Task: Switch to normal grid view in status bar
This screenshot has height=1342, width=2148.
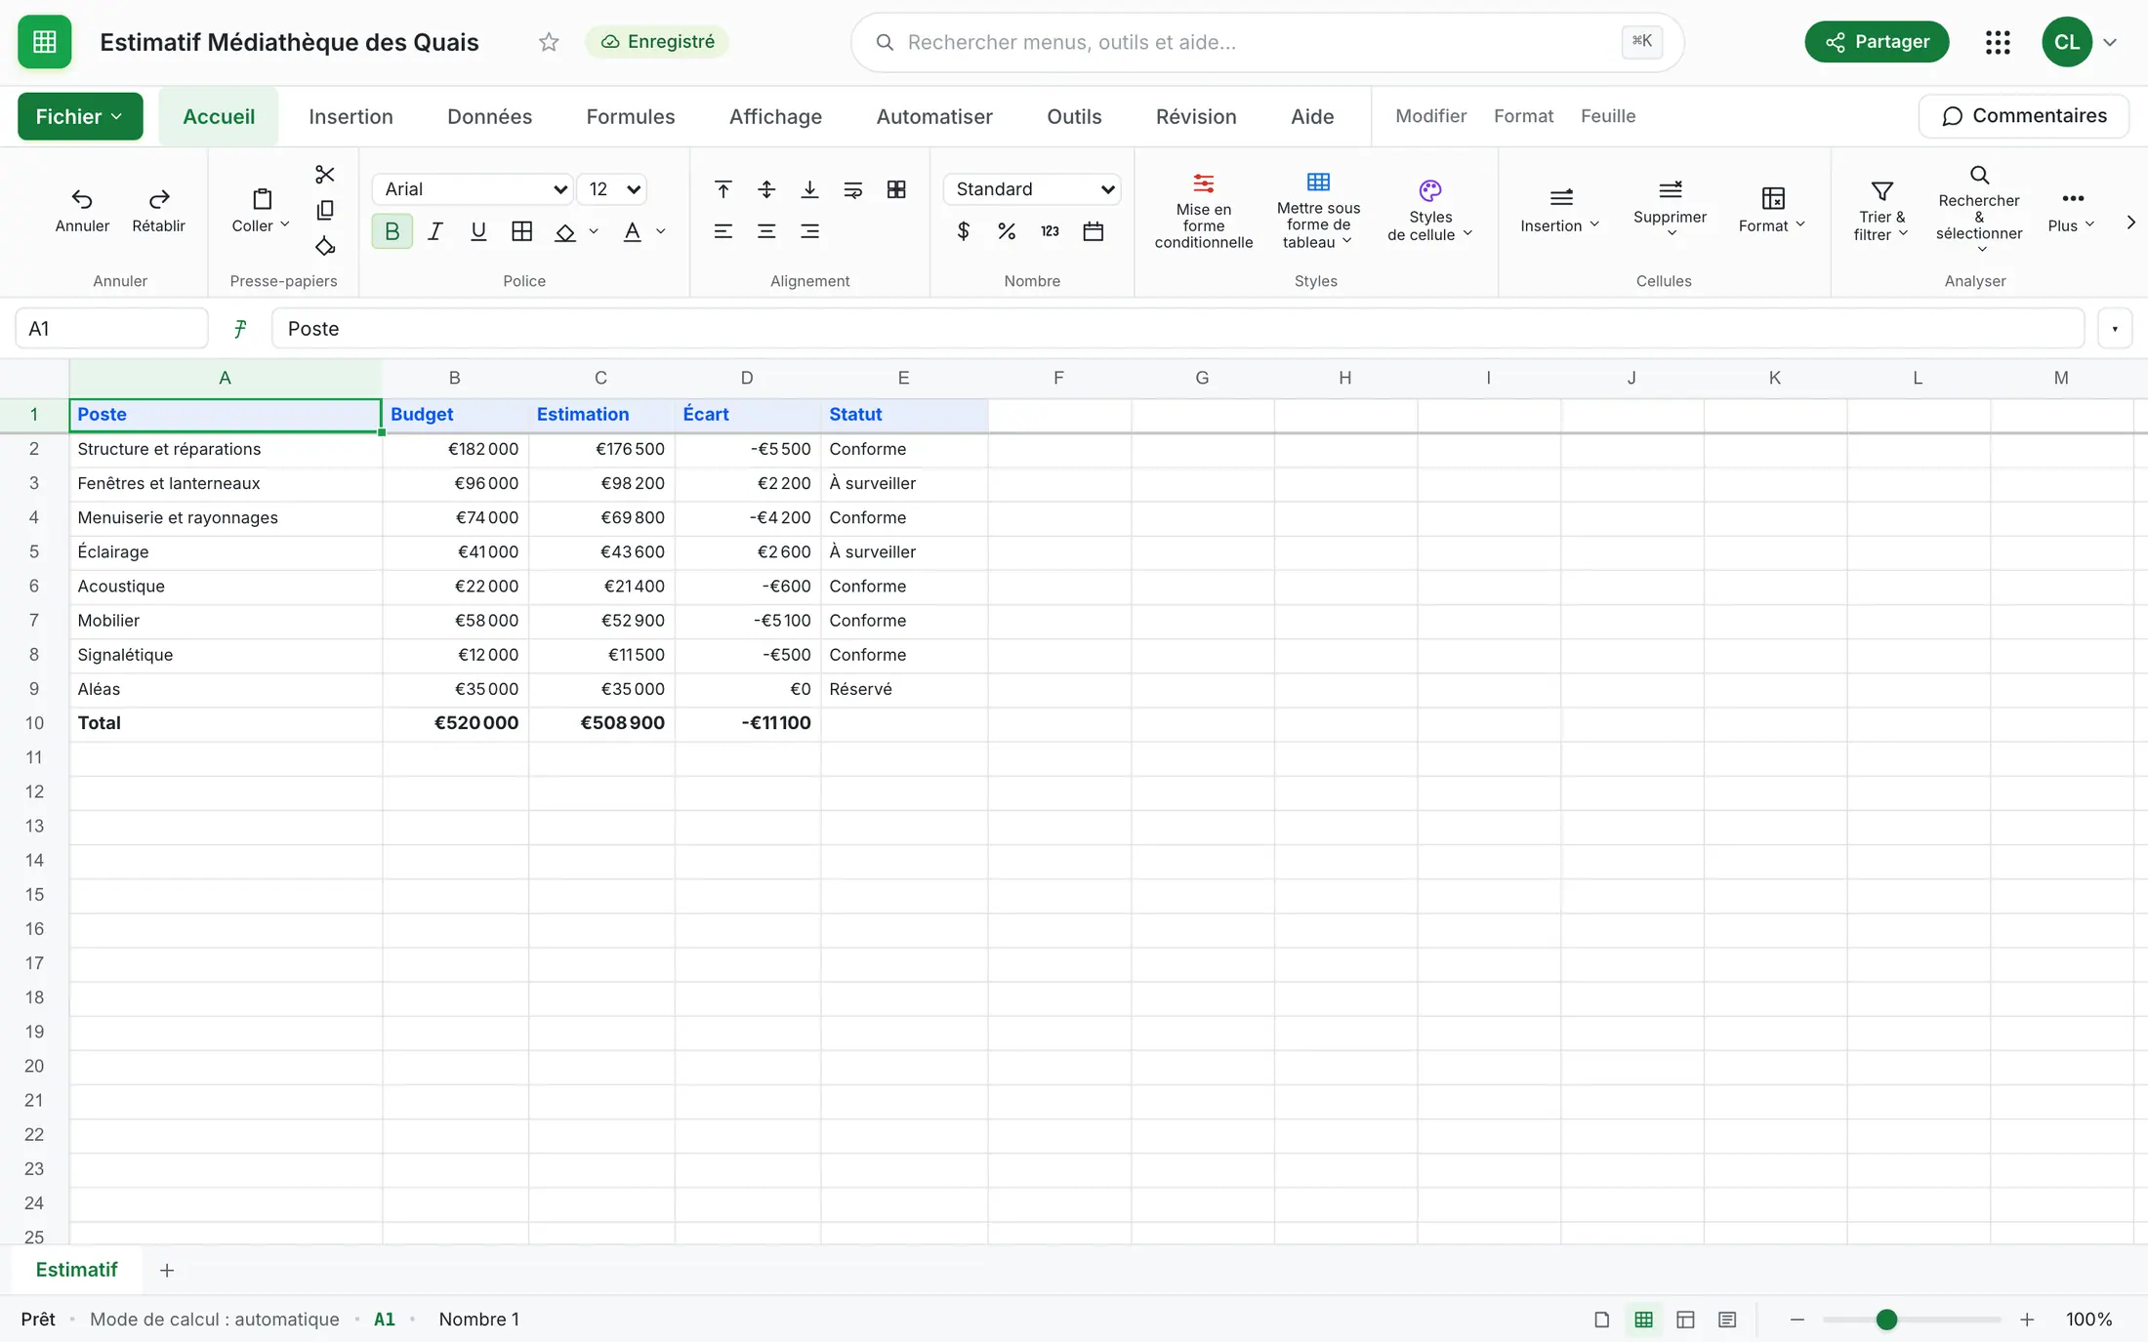Action: 1644,1320
